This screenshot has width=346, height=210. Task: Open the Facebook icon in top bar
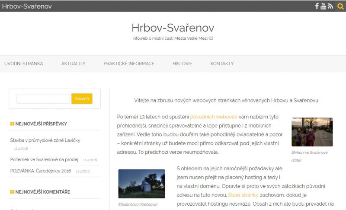click(x=317, y=6)
